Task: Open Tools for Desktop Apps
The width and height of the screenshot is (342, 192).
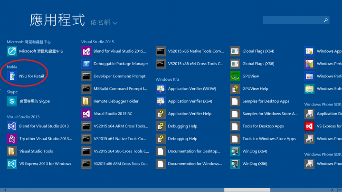Action: click(257, 126)
